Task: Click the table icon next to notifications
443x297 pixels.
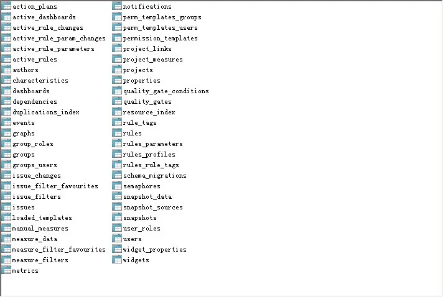Action: (117, 6)
